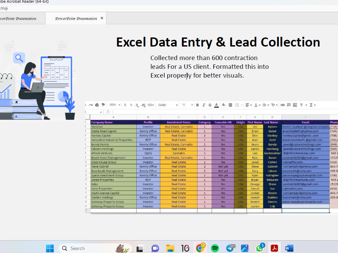
Task: Click the increase decimal places icon
Action: point(143,105)
